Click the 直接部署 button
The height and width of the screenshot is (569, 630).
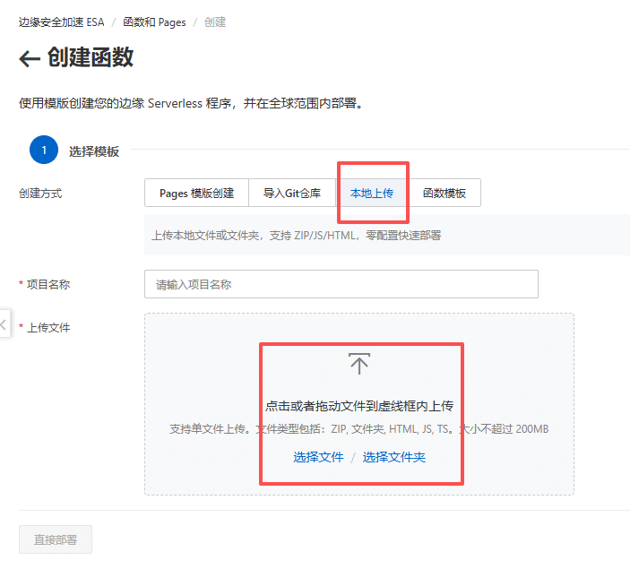(56, 539)
